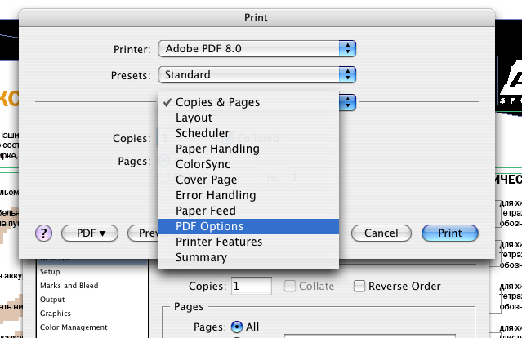Select the All pages radio button

click(x=237, y=327)
